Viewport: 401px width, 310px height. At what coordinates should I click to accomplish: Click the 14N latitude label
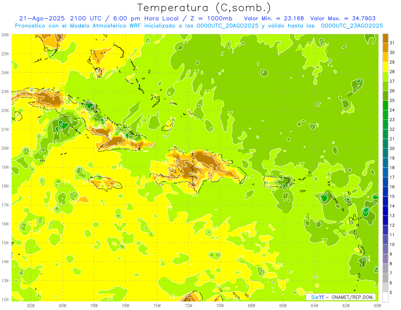(5, 262)
